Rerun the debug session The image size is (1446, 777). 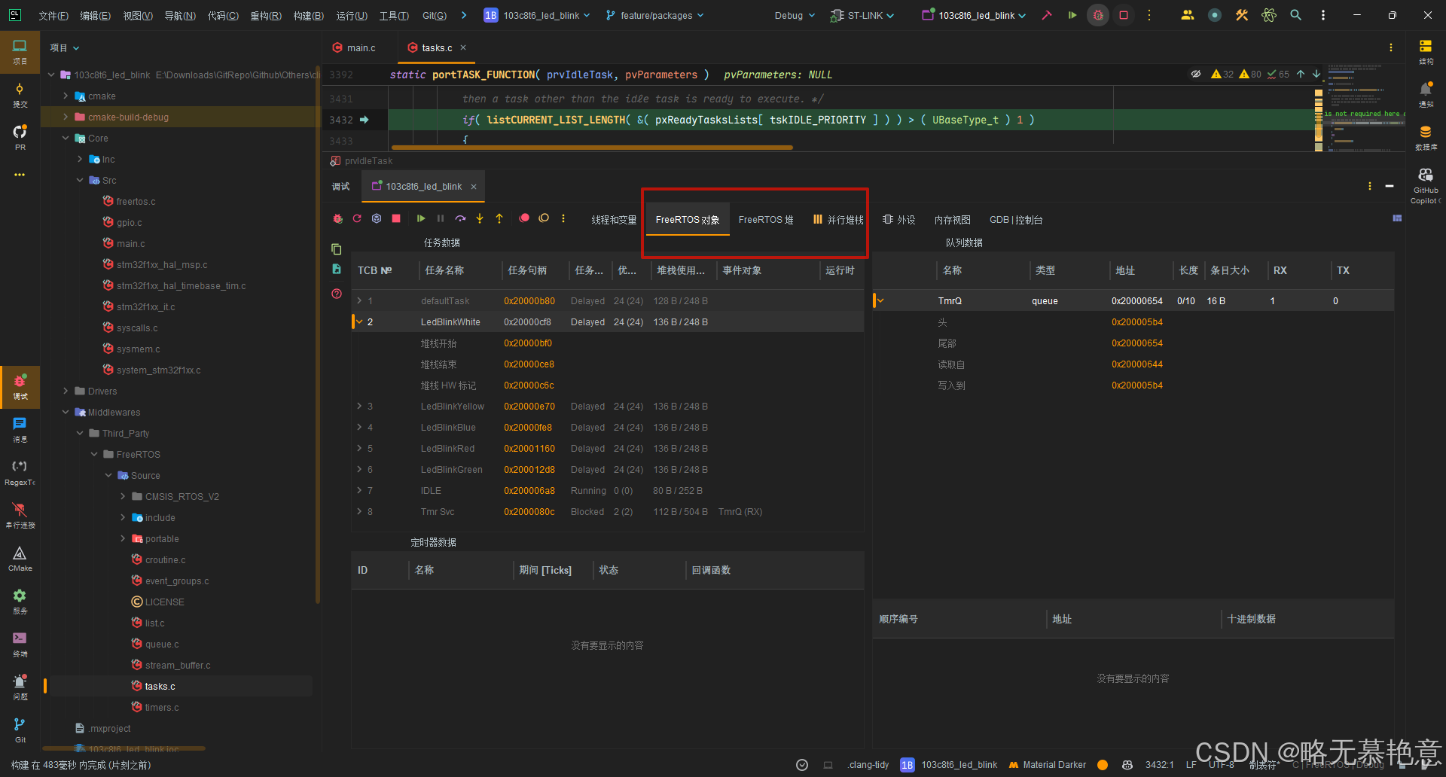pos(357,218)
